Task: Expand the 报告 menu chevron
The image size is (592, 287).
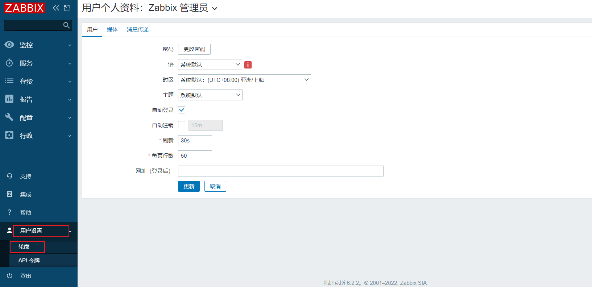Action: (70, 100)
